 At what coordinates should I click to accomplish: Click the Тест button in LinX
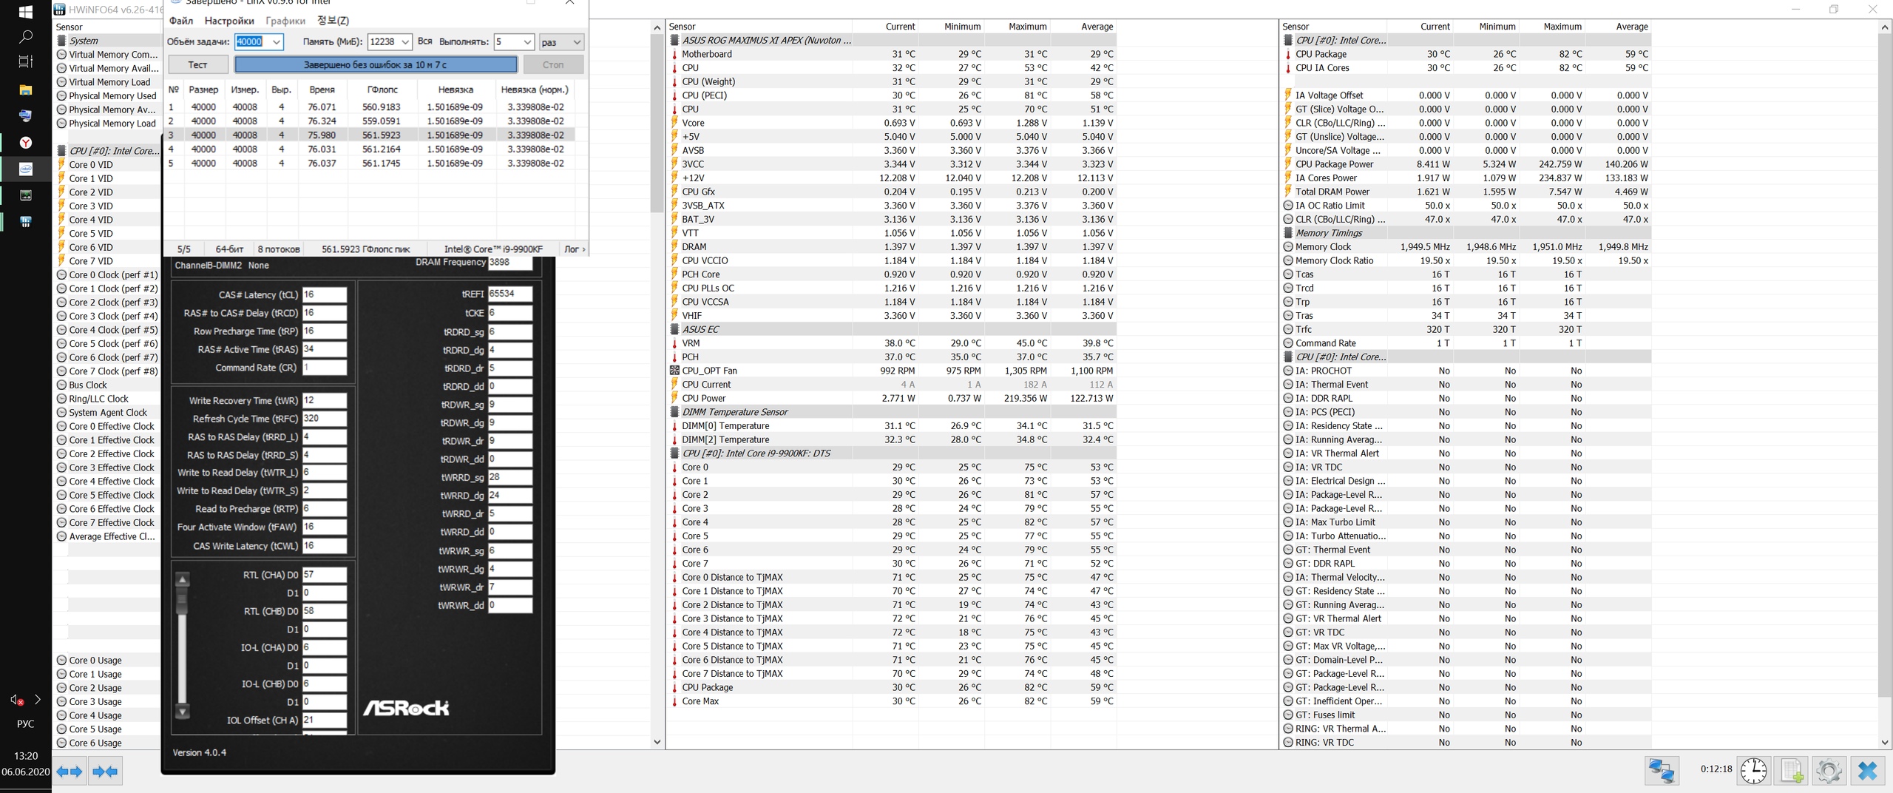[x=198, y=65]
